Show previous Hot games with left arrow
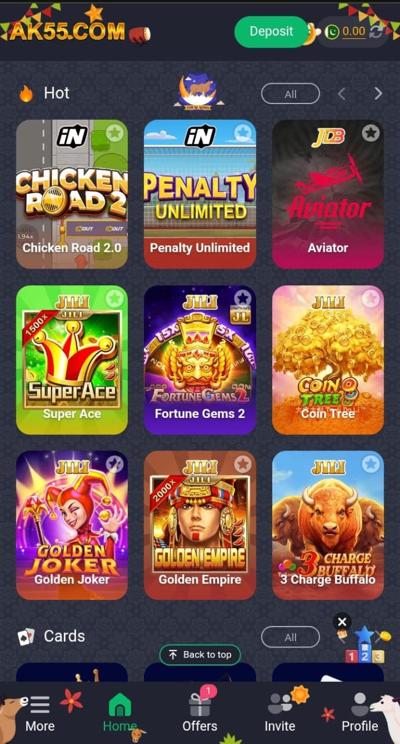 click(341, 94)
